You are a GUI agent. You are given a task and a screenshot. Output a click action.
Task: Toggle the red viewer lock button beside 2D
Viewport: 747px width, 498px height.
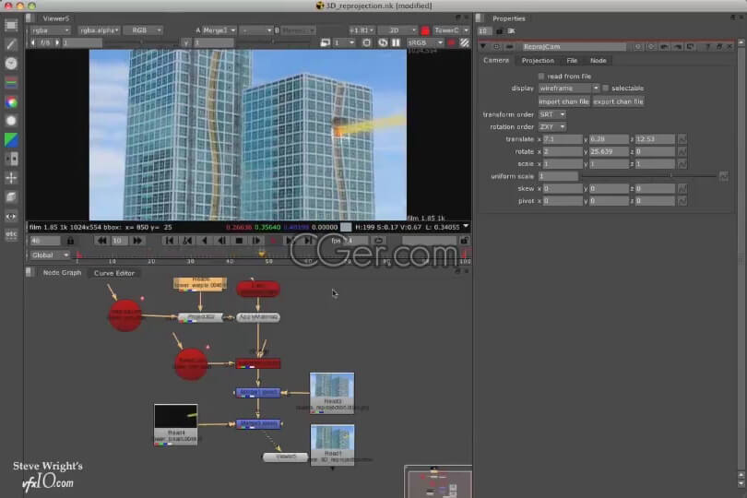point(425,30)
